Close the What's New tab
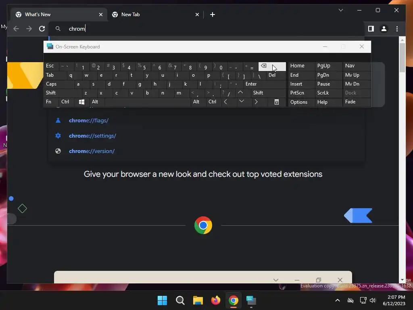Viewport: 413px width, 310px height. point(100,15)
